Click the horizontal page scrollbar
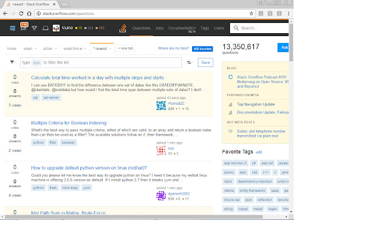The image size is (367, 229). click(134, 217)
